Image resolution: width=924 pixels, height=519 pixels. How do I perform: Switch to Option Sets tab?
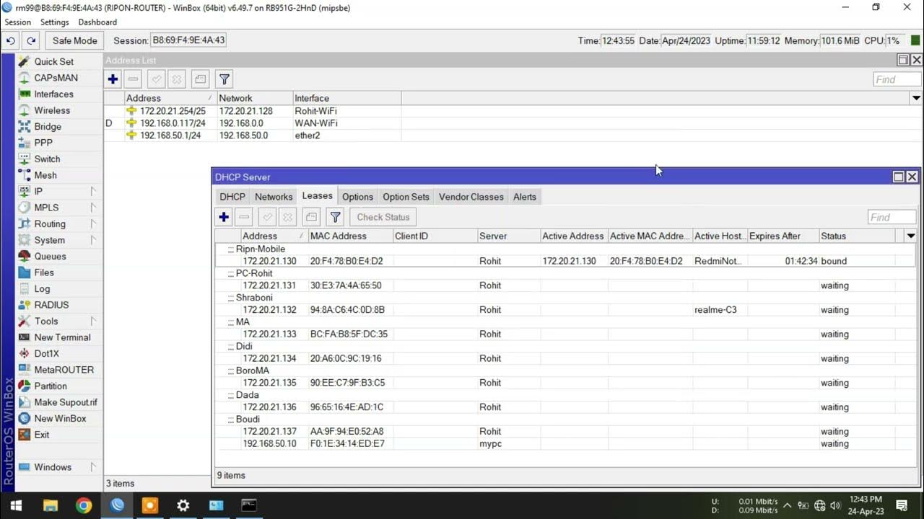tap(406, 197)
